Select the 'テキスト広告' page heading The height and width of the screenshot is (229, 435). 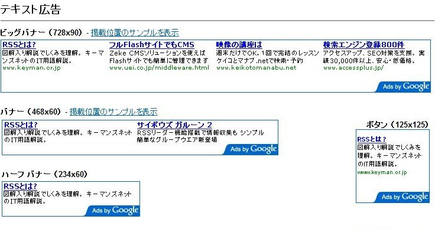[x=31, y=9]
